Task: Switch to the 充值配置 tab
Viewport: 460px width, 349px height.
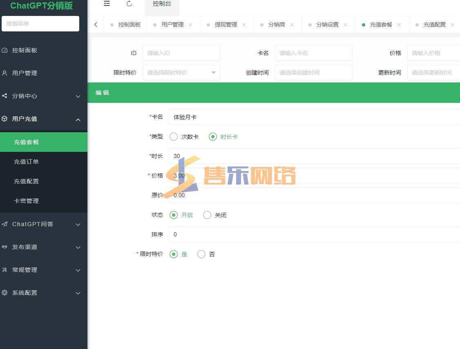Action: click(x=434, y=24)
